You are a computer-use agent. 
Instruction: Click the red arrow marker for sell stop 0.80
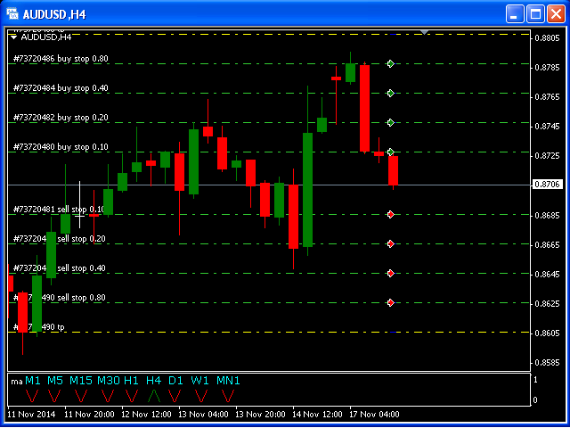point(390,303)
